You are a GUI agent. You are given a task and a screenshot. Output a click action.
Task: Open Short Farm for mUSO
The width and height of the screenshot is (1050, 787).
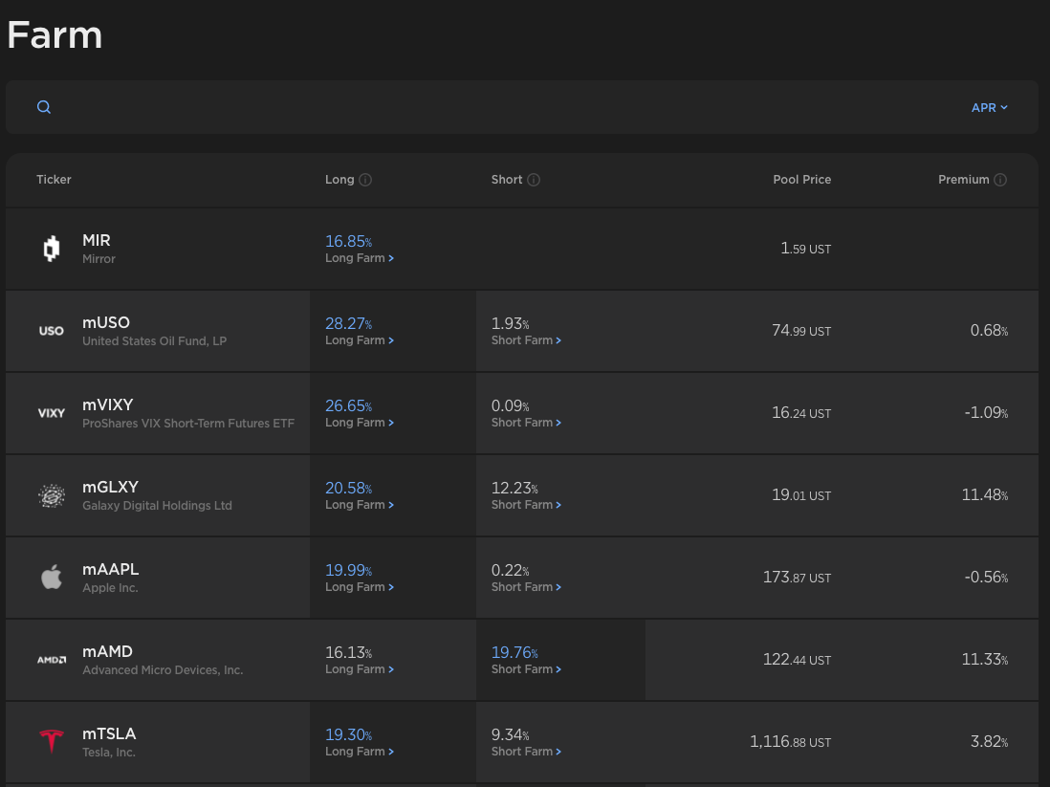pyautogui.click(x=526, y=340)
